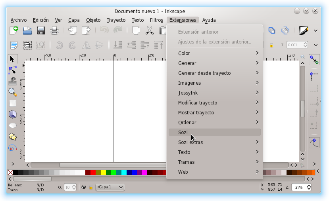Choose the Sozi extension entry
Image resolution: width=329 pixels, height=201 pixels.
coord(215,133)
